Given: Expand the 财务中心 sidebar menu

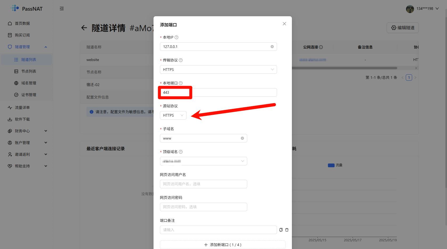Looking at the screenshot, I should pyautogui.click(x=27, y=131).
